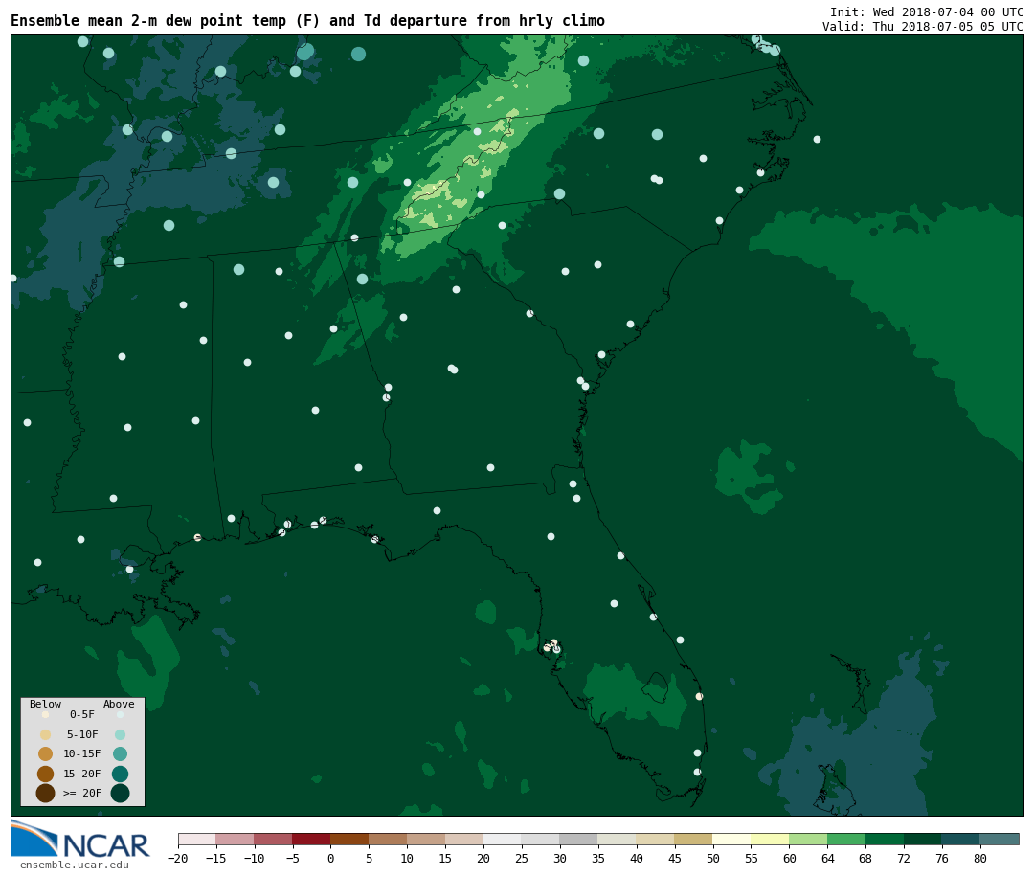Click the Below 10-15F tan circle
The width and height of the screenshot is (1034, 876).
pos(46,754)
